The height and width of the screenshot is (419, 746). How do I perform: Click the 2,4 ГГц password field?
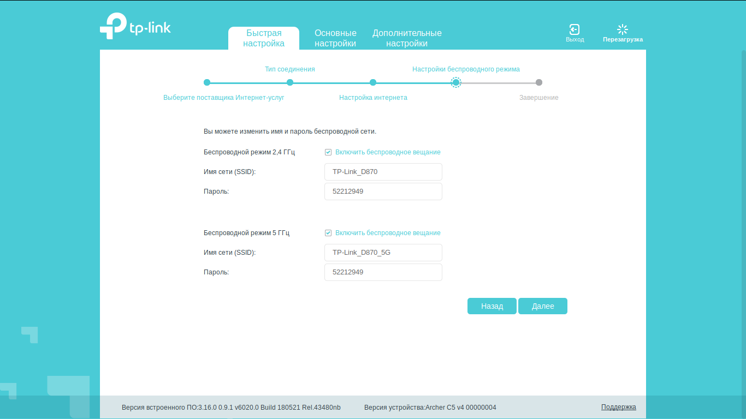pyautogui.click(x=383, y=191)
